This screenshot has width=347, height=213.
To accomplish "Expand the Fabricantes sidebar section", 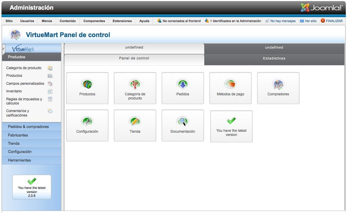I will (x=32, y=135).
